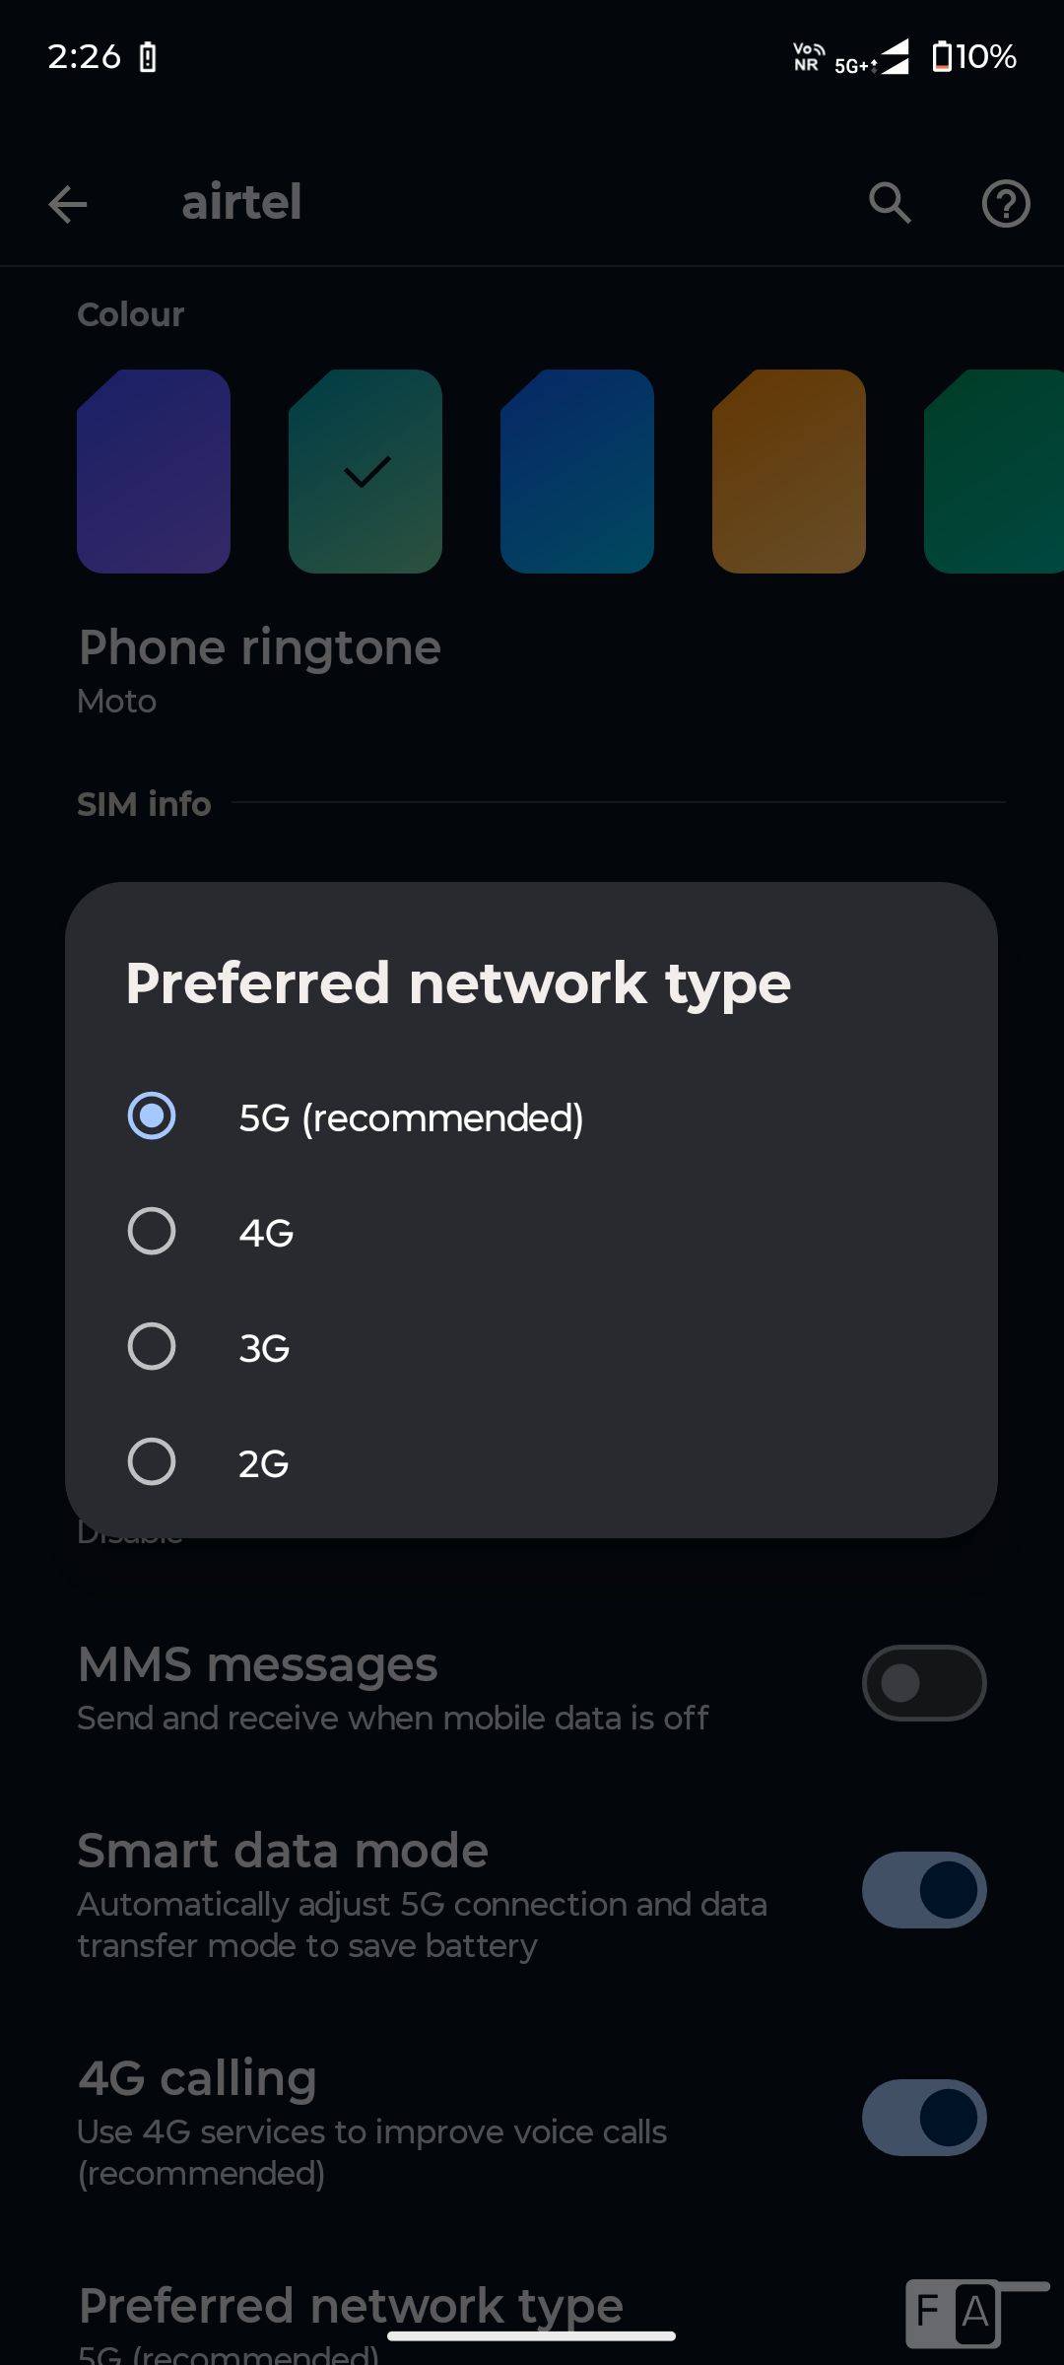Open the Phone ringtone setting

259,670
